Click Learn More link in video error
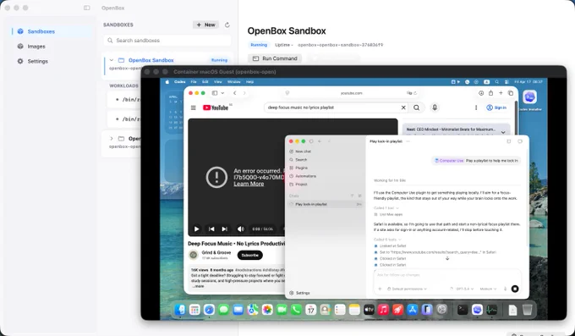The image size is (575, 336). [x=249, y=184]
